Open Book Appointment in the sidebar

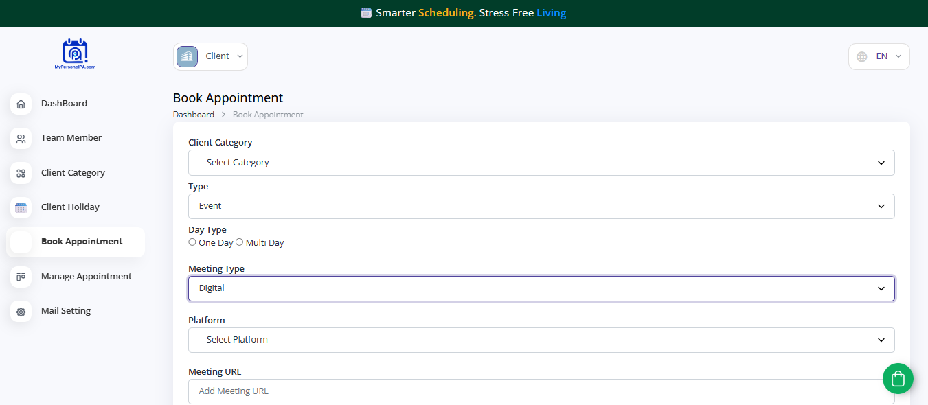pos(81,242)
